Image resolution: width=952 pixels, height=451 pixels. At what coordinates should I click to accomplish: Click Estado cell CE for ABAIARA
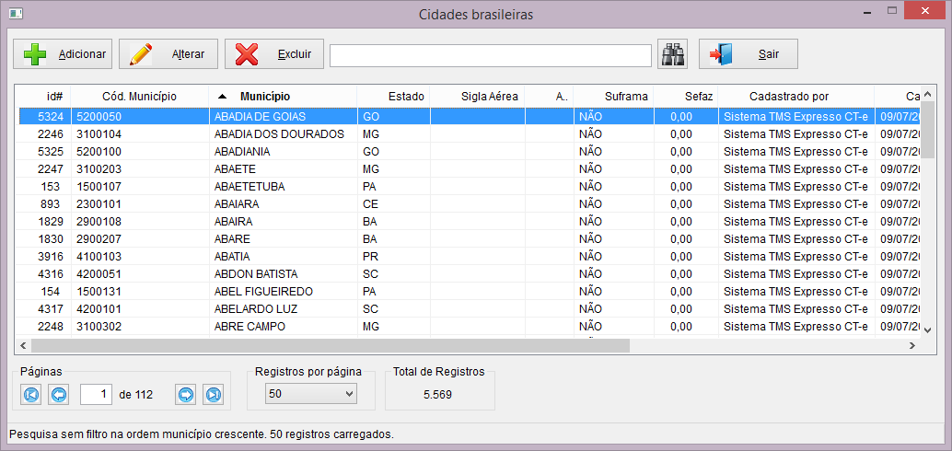370,204
